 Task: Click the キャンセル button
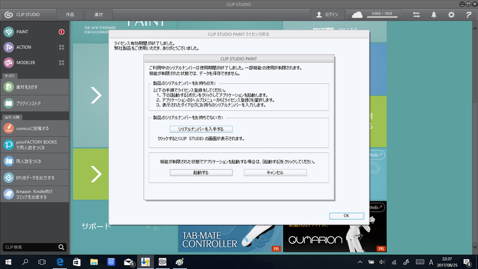(275, 173)
